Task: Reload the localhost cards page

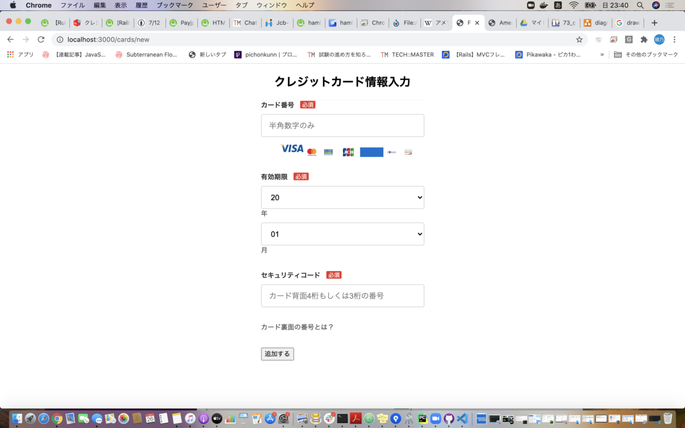Action: 41,39
